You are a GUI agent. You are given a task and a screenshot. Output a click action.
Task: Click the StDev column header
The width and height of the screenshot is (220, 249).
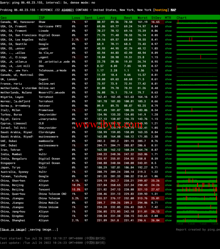click(x=156, y=18)
